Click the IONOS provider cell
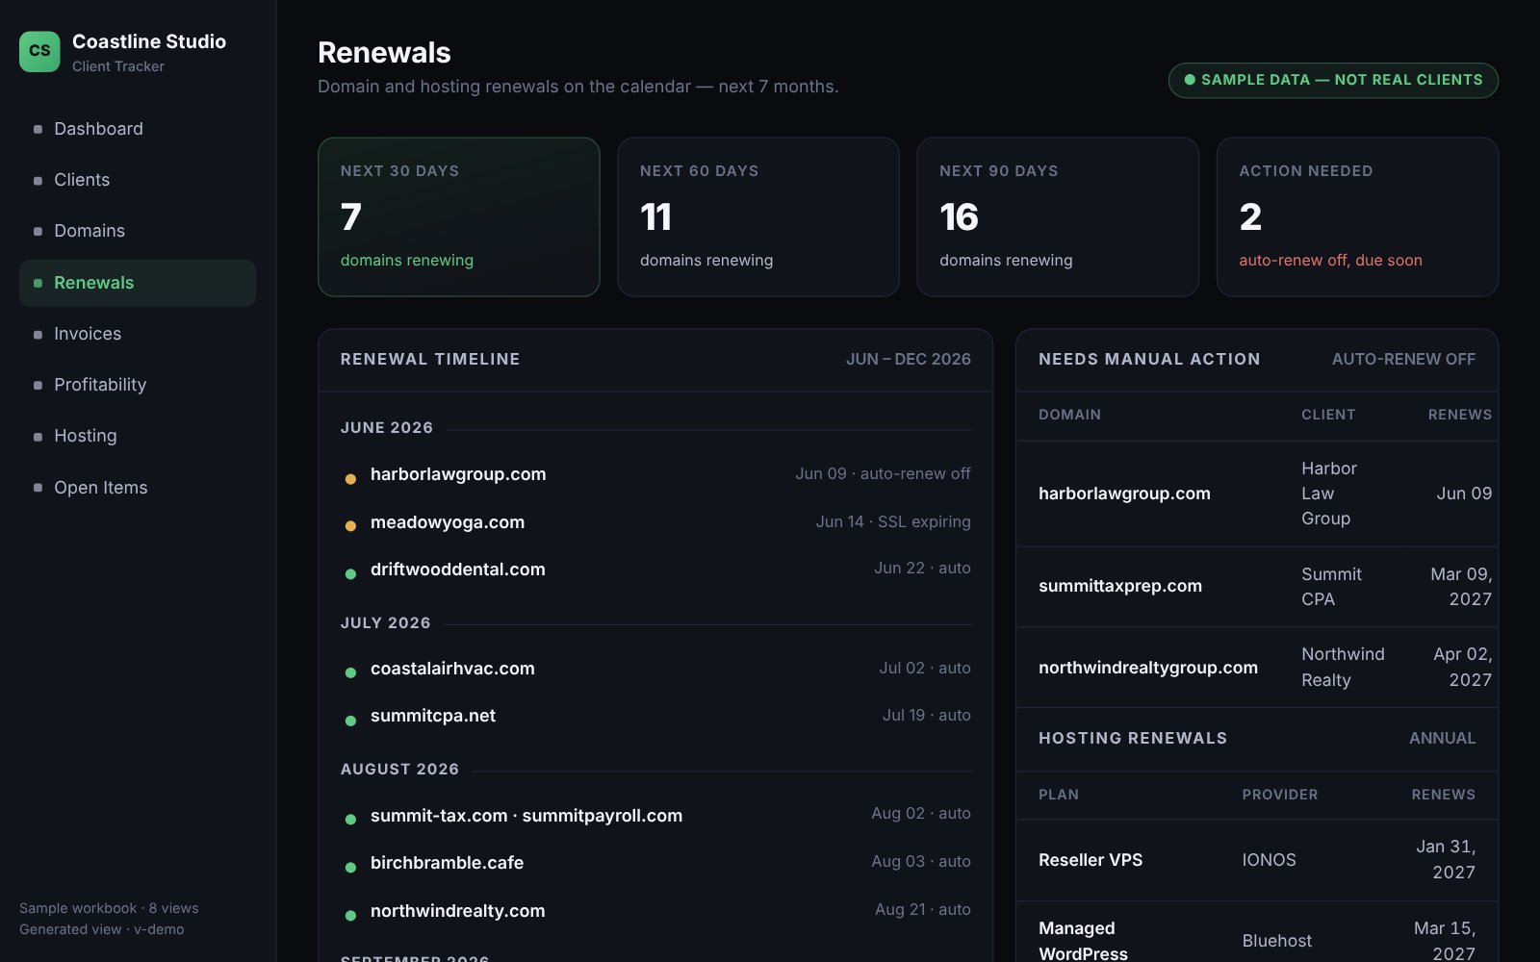Image resolution: width=1540 pixels, height=962 pixels. point(1270,860)
